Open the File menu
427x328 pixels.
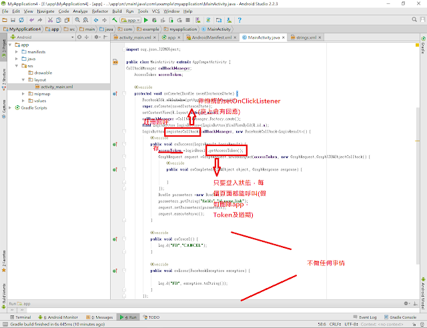coord(5,11)
